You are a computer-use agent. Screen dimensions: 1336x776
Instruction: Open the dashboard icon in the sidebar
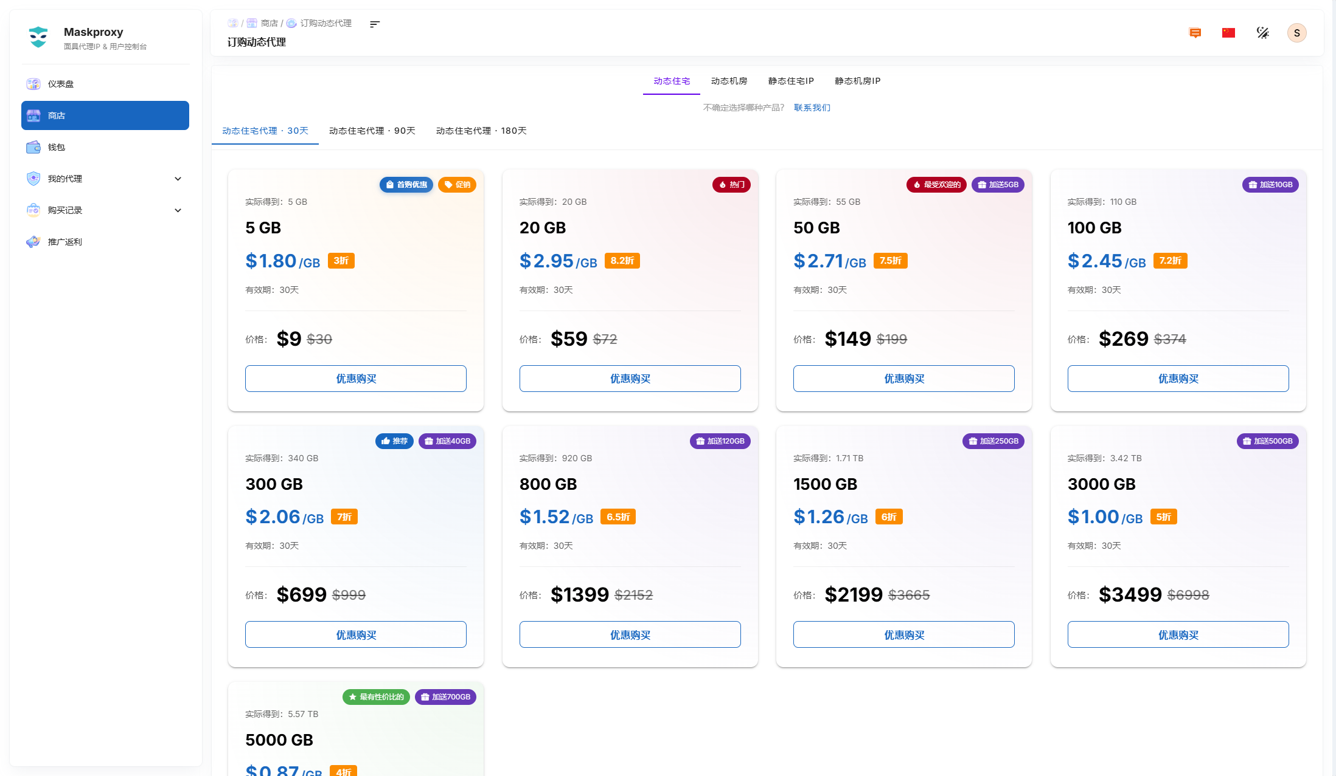33,84
